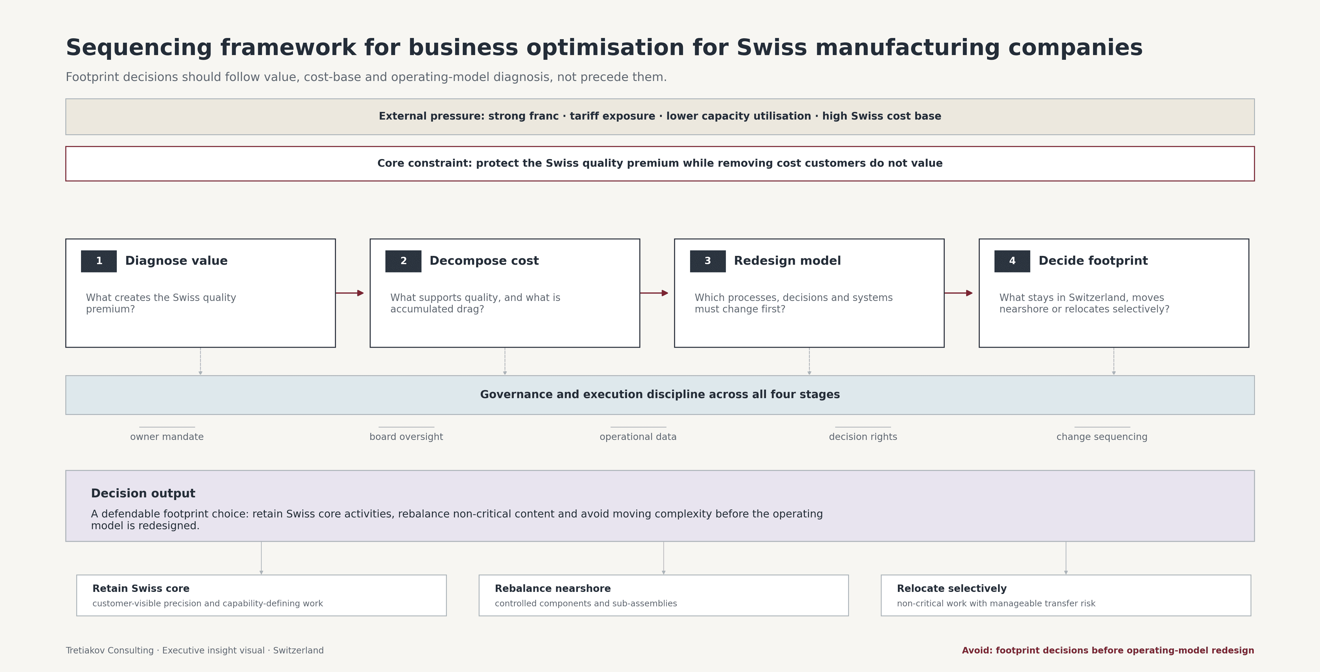
Task: Click 'Which processes, decisions and systems must change first?'
Action: pyautogui.click(x=793, y=303)
